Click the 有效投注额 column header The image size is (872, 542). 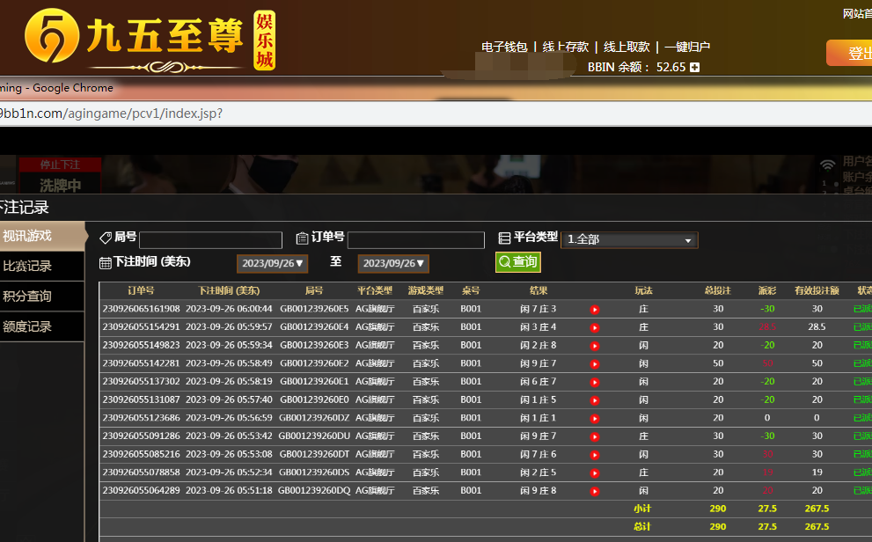point(817,290)
